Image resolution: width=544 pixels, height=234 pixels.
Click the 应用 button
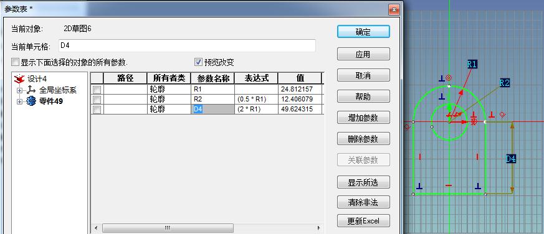point(363,54)
